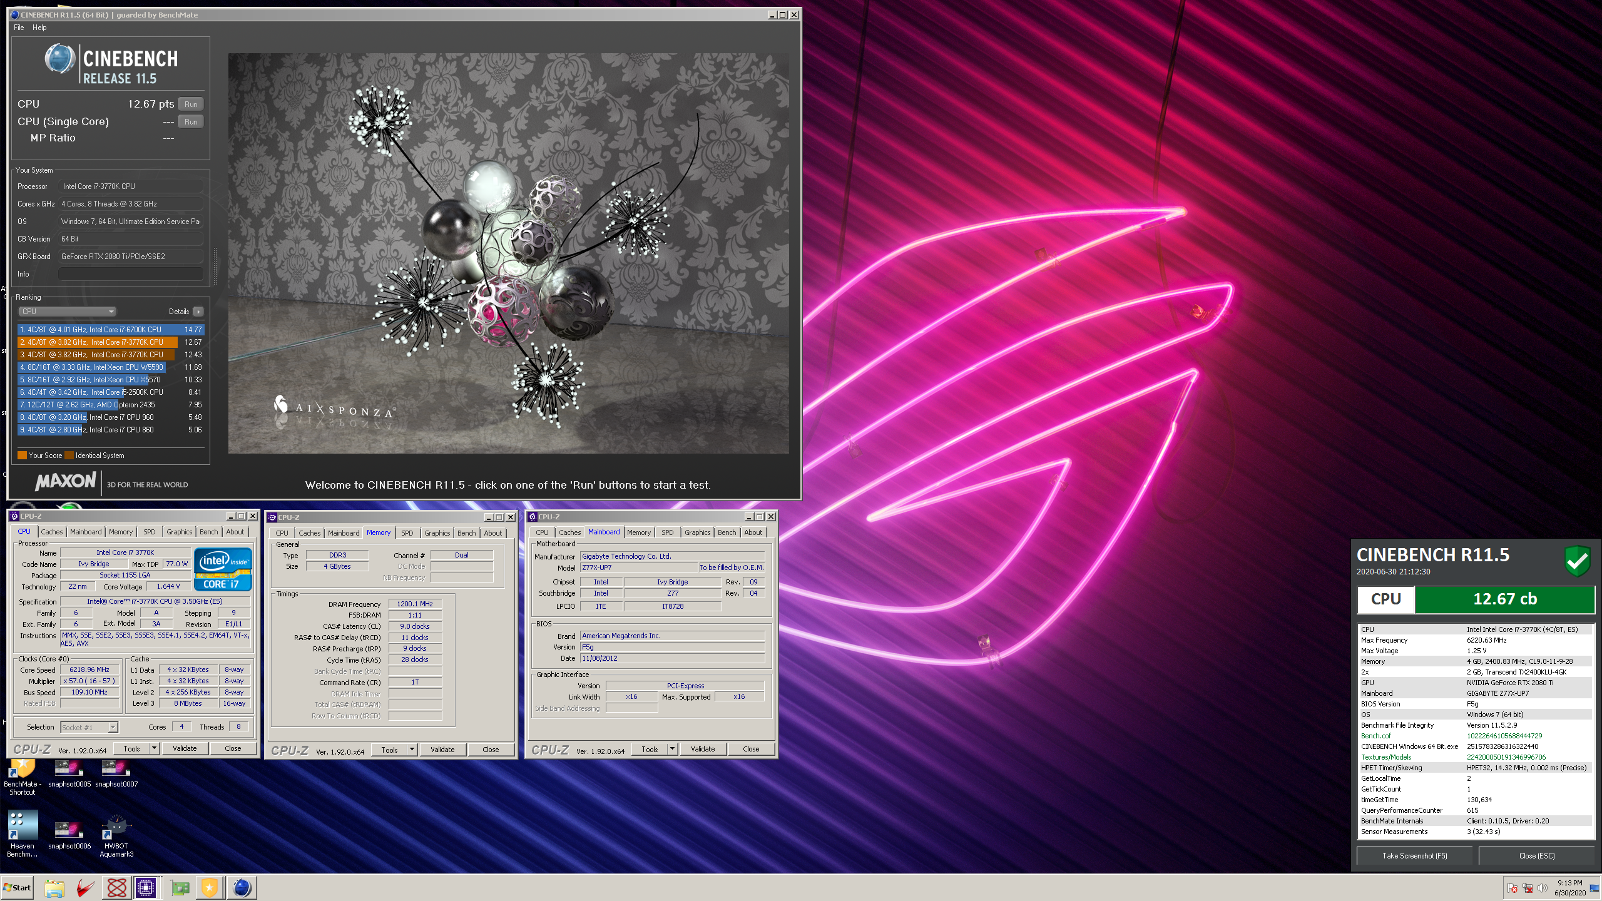Click the red bird-shaped taskbar icon

86,888
